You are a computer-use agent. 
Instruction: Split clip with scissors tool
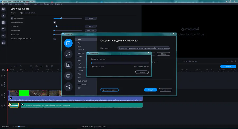point(31,66)
